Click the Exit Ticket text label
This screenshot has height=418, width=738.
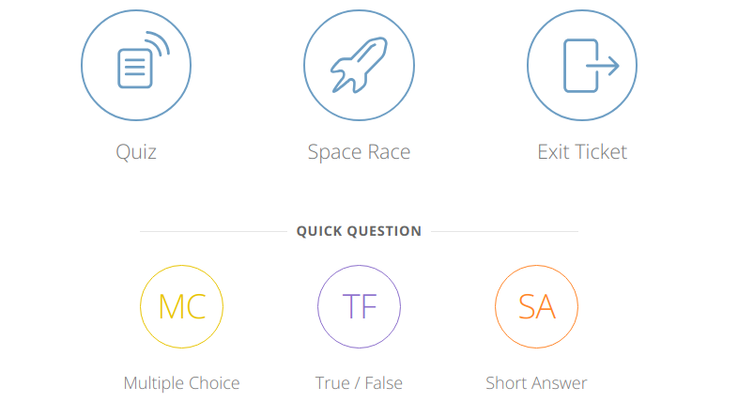point(582,151)
